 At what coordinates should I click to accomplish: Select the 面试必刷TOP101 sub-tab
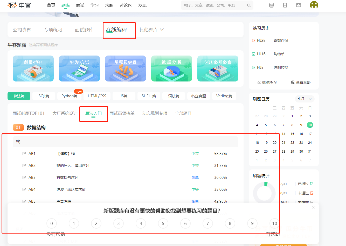point(29,113)
